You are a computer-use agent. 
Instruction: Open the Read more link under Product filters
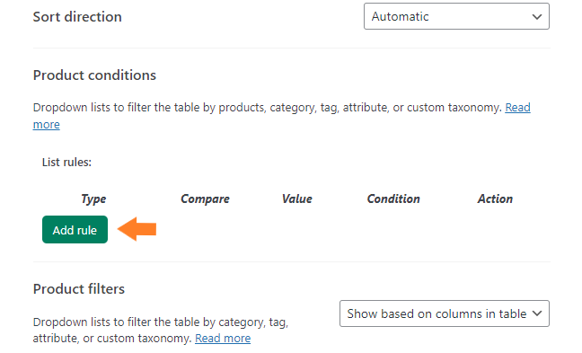(x=223, y=338)
